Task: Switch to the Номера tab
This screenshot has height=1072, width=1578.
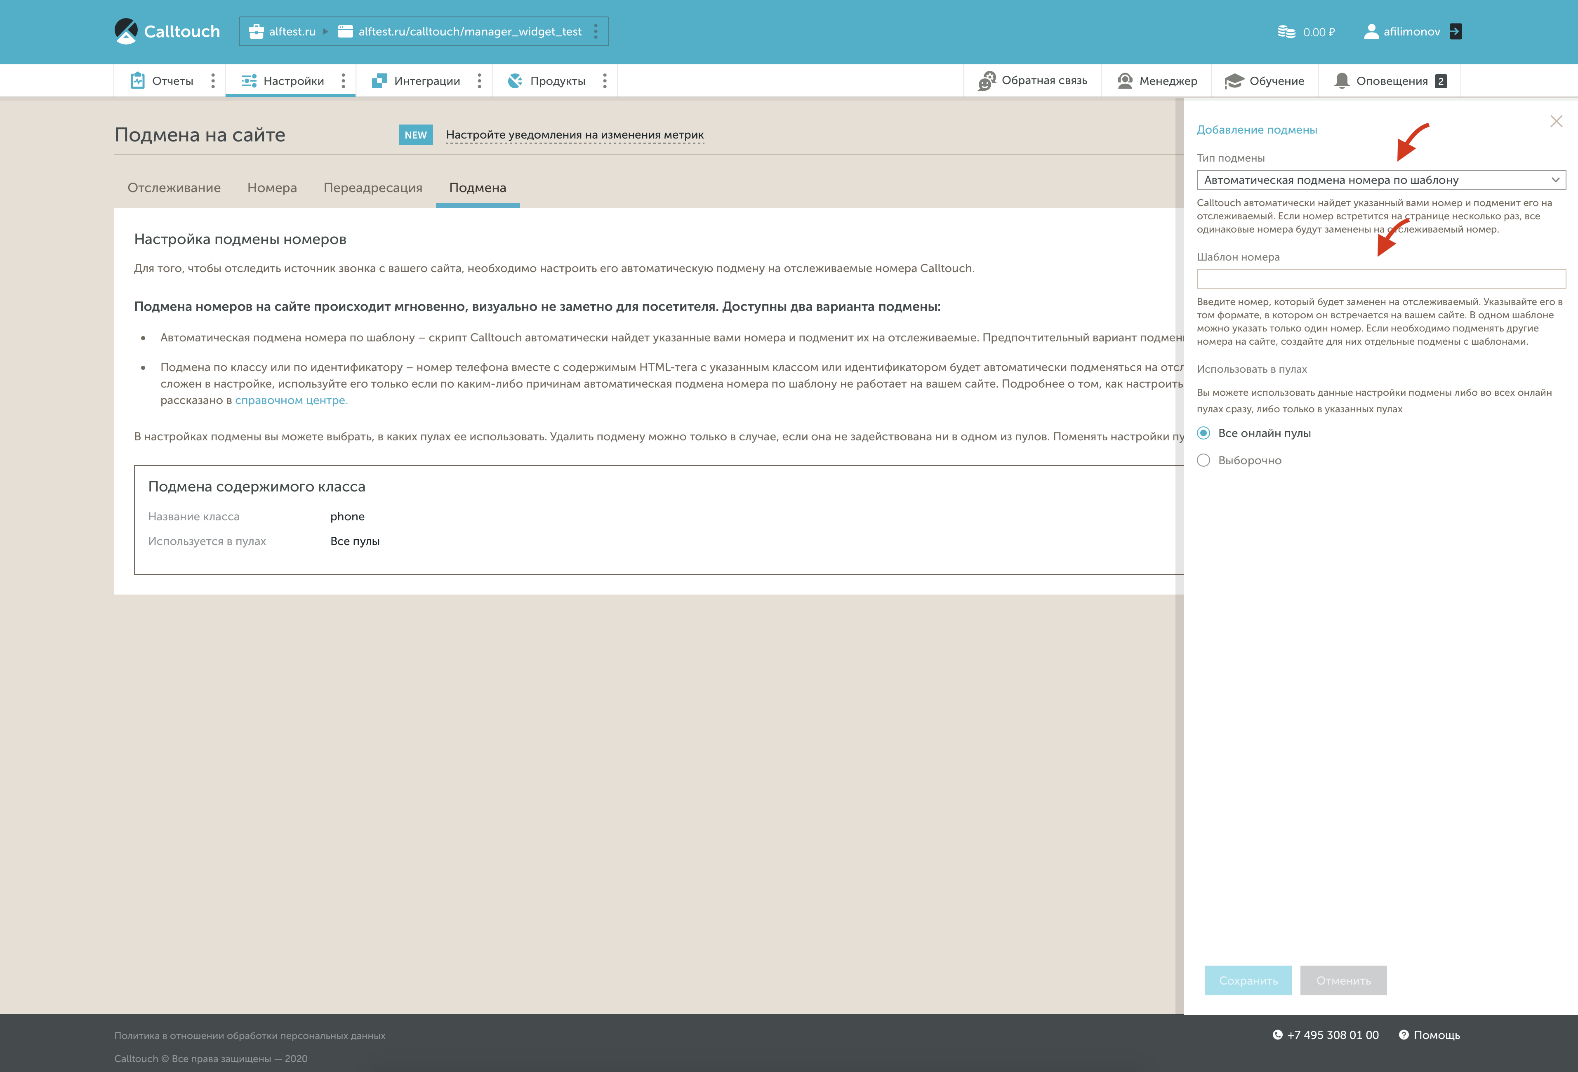Action: tap(272, 187)
